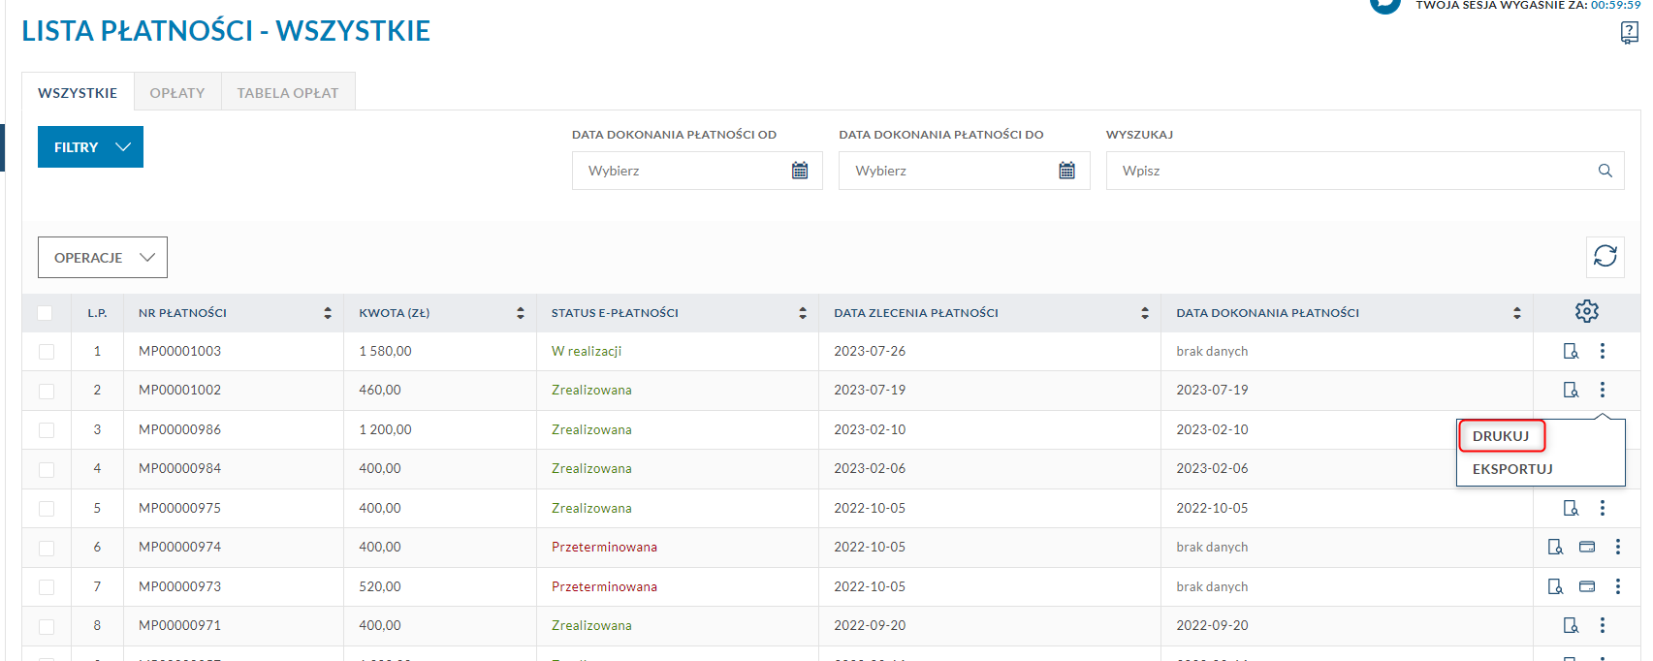1653x661 pixels.
Task: Click the refresh list icon
Action: [1605, 256]
